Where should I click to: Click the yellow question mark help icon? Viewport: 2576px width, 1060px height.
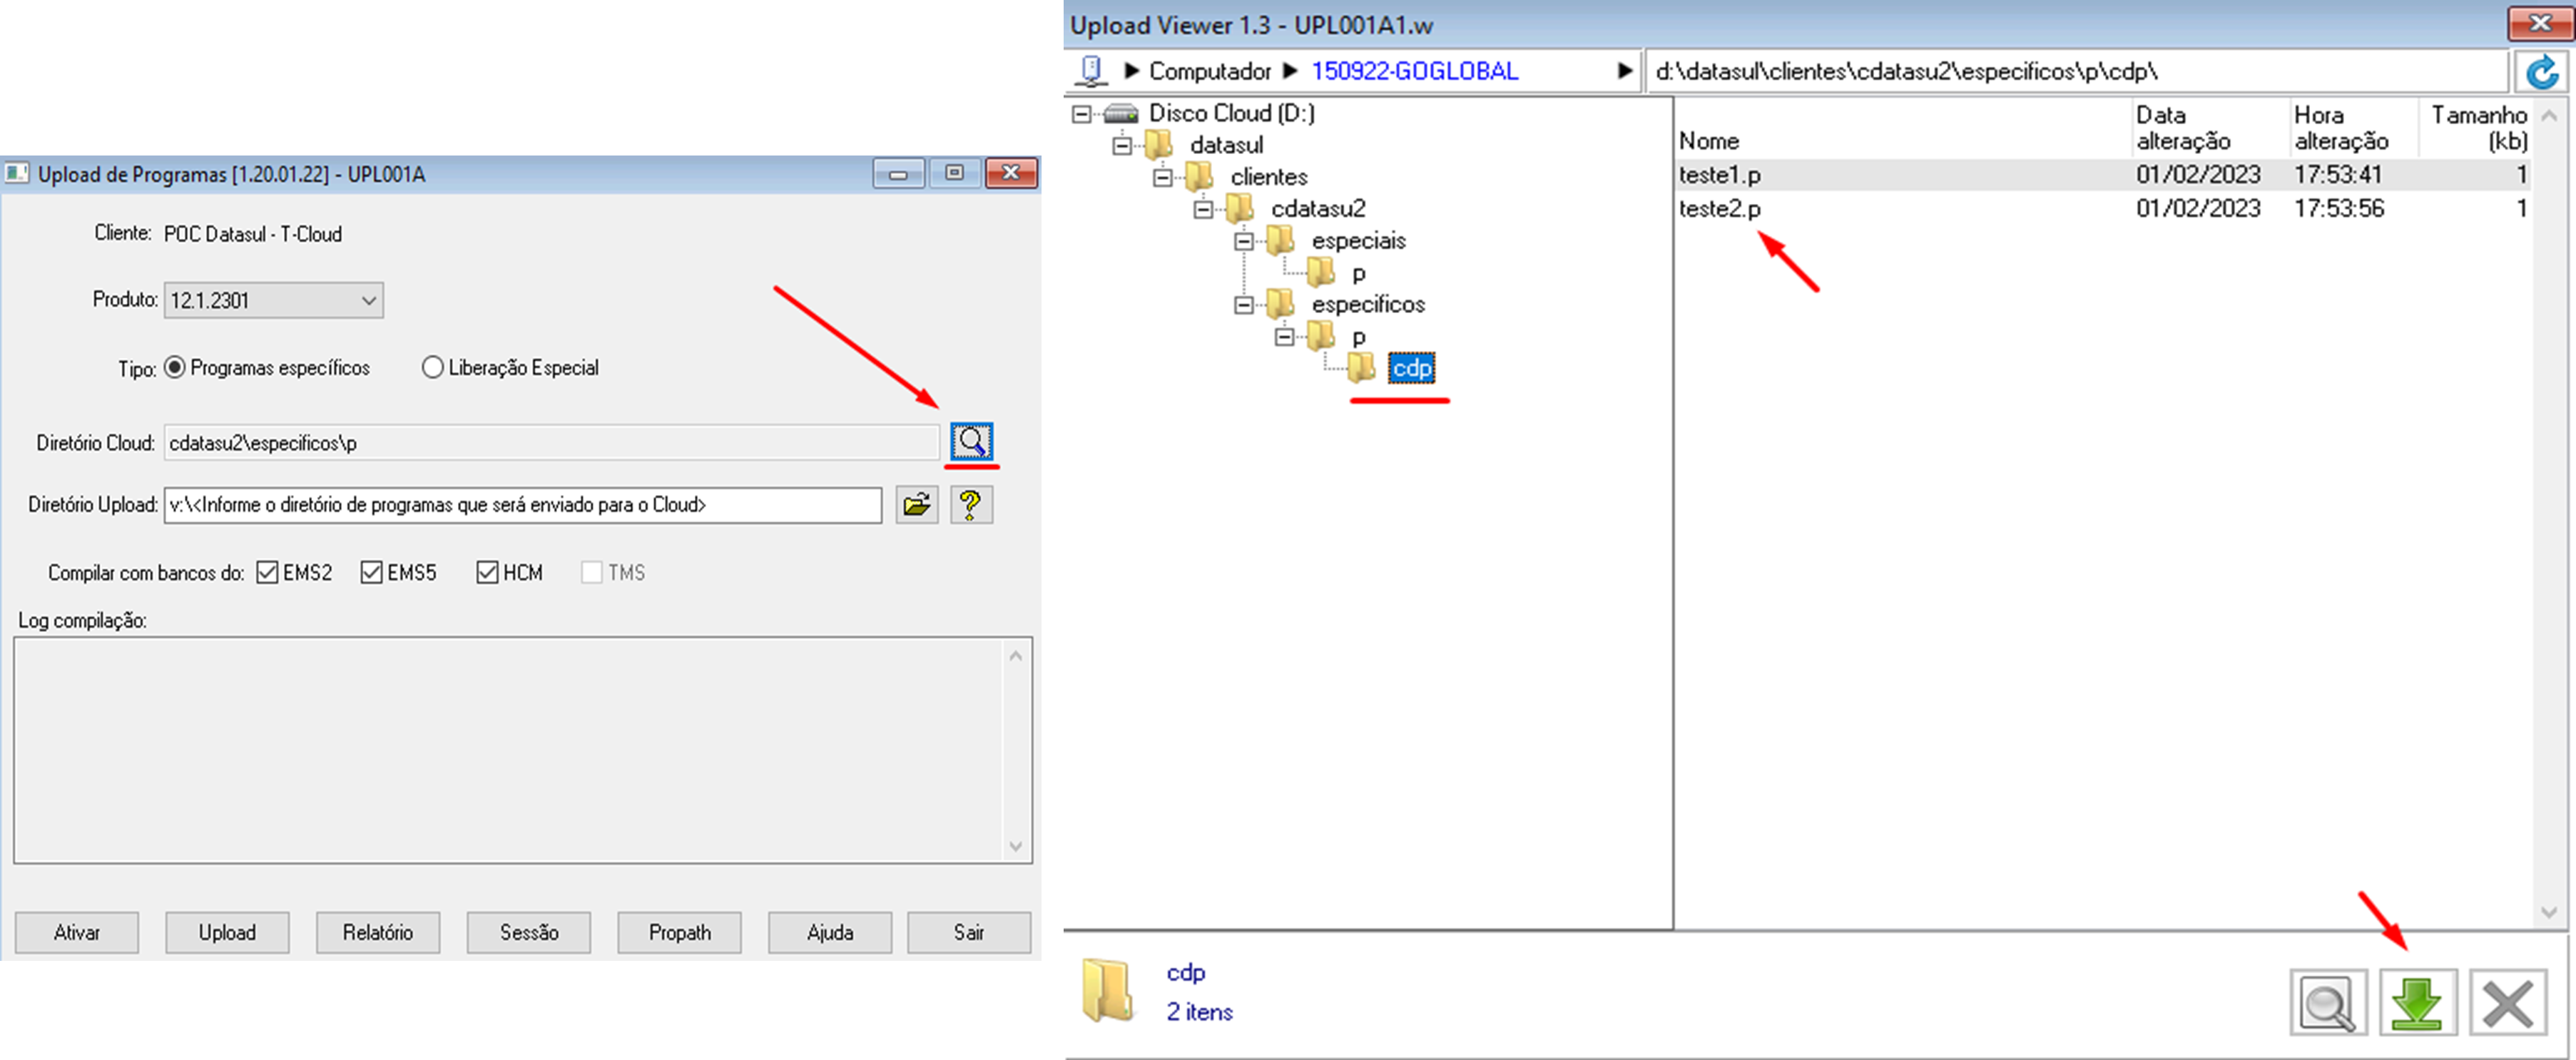coord(970,505)
